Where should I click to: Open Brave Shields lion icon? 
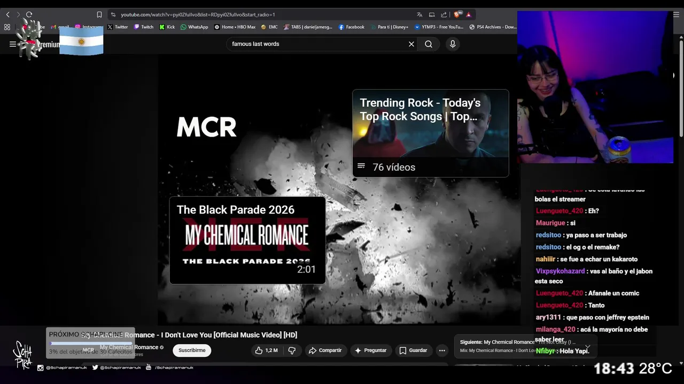[x=457, y=14]
